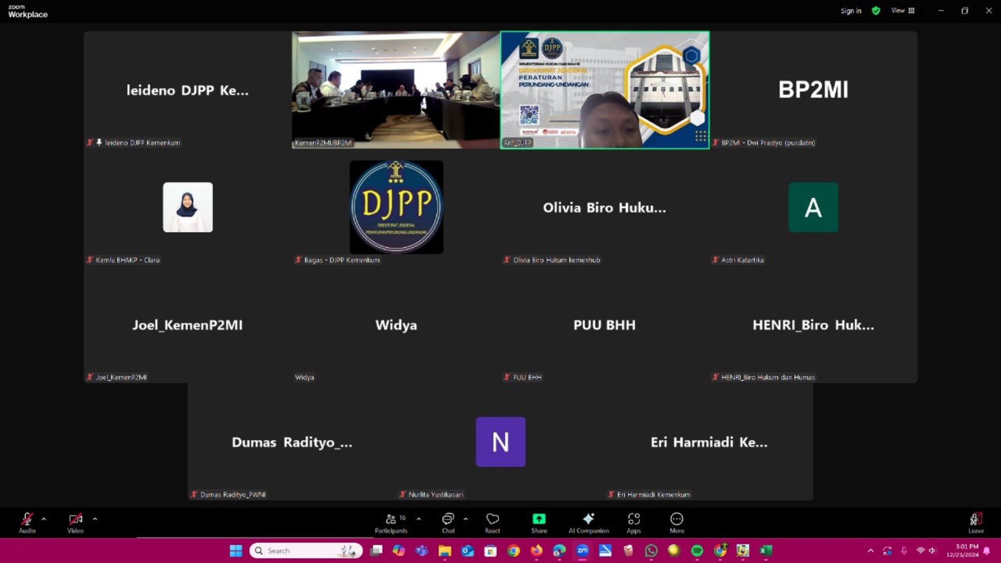Expand the audio options arrow
Image resolution: width=1001 pixels, height=563 pixels.
click(44, 519)
